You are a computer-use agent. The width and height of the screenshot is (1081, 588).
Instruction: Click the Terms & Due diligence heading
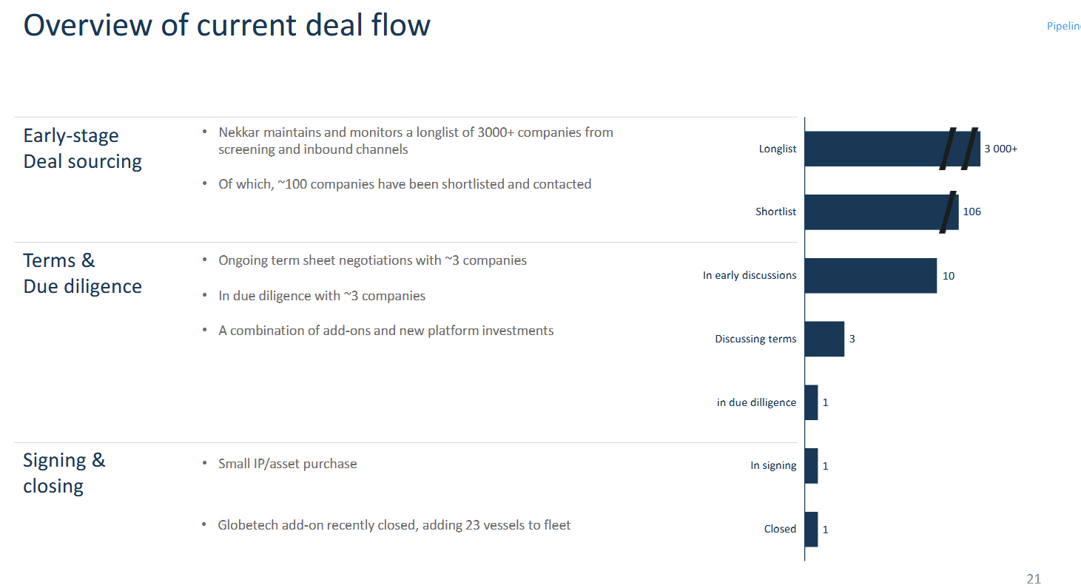tap(82, 273)
